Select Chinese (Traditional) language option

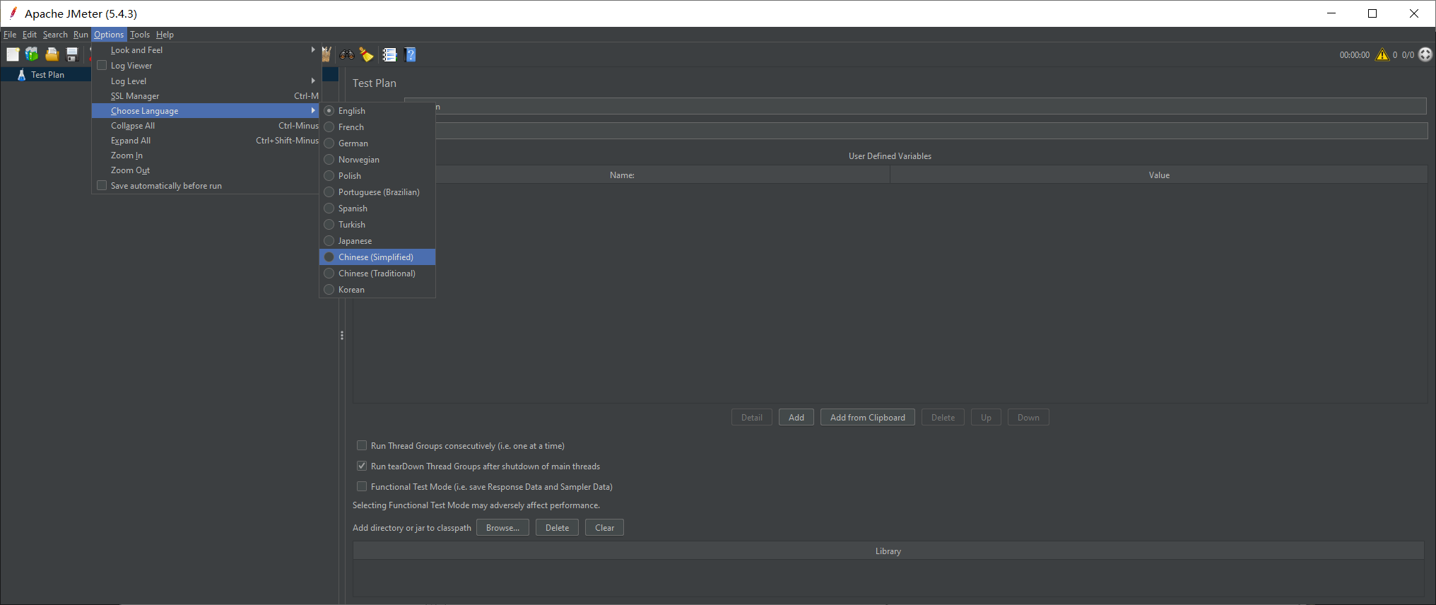(377, 274)
